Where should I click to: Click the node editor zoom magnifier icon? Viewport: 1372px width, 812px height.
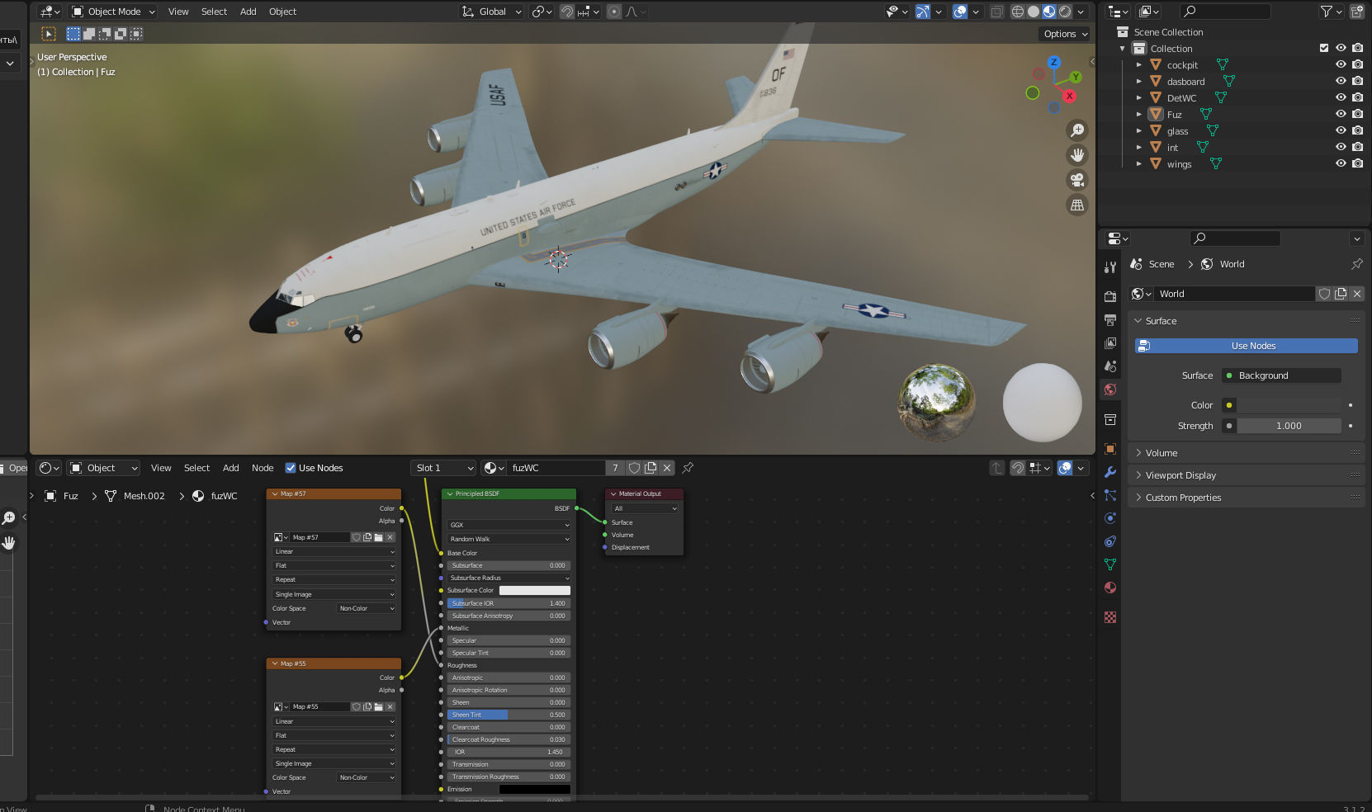(x=8, y=518)
